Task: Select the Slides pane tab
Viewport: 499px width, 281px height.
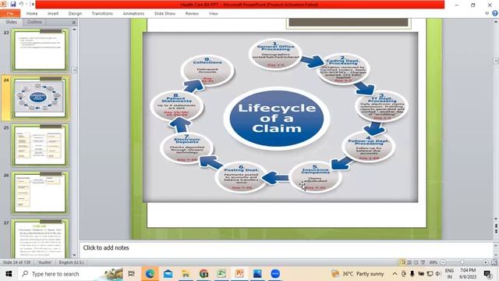Action: pyautogui.click(x=11, y=22)
